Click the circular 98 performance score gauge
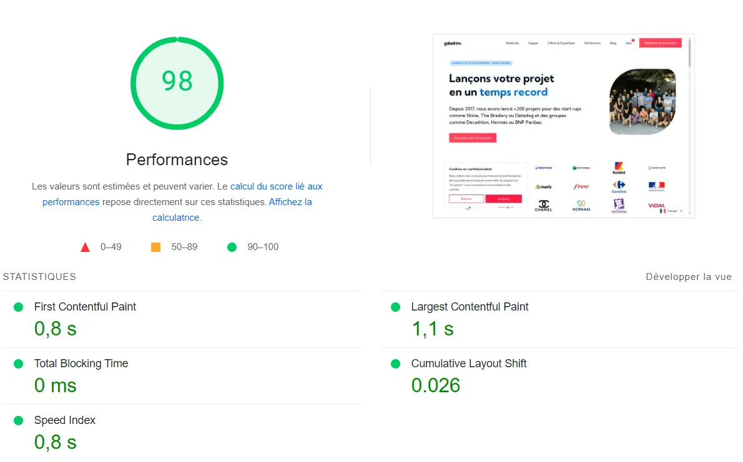This screenshot has height=462, width=743. [x=177, y=83]
